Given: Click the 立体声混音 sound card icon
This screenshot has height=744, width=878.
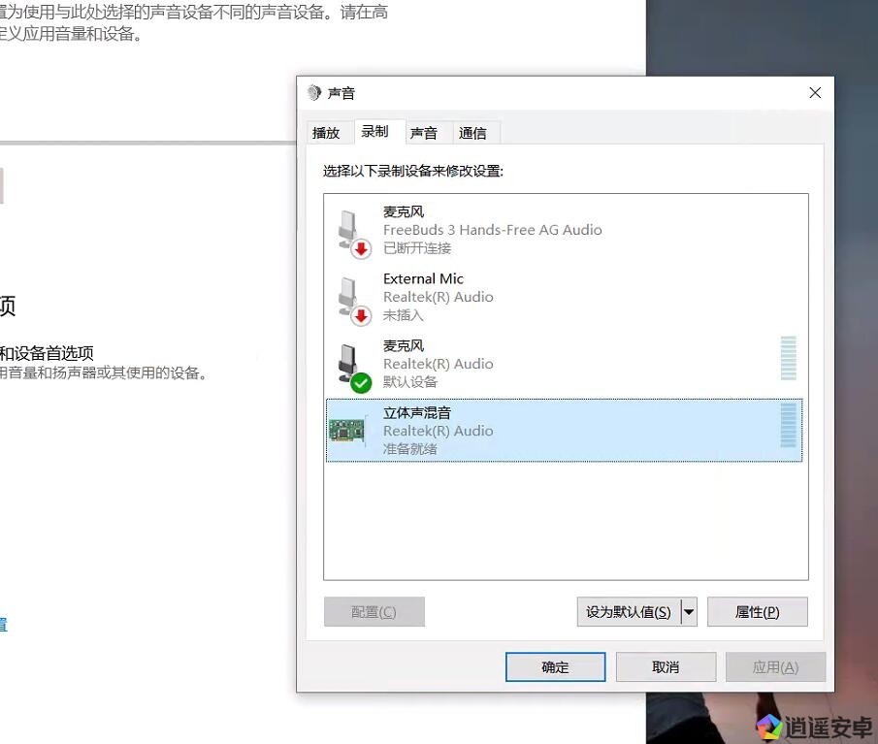Looking at the screenshot, I should 347,431.
